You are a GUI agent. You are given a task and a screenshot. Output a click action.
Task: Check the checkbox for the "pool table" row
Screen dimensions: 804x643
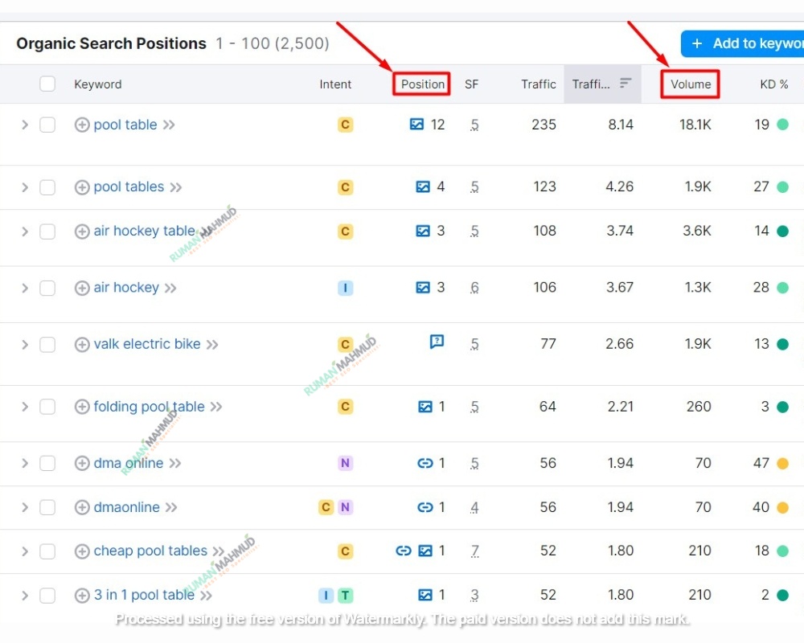47,125
